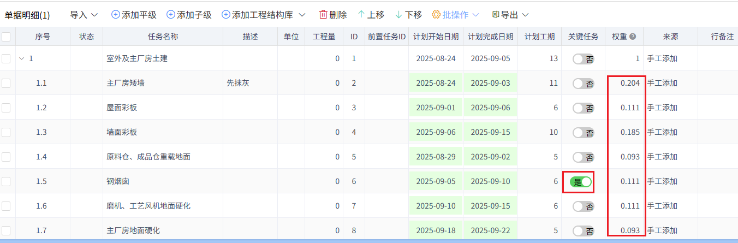The height and width of the screenshot is (243, 738).
Task: Click the 导出 export icon
Action: point(496,15)
